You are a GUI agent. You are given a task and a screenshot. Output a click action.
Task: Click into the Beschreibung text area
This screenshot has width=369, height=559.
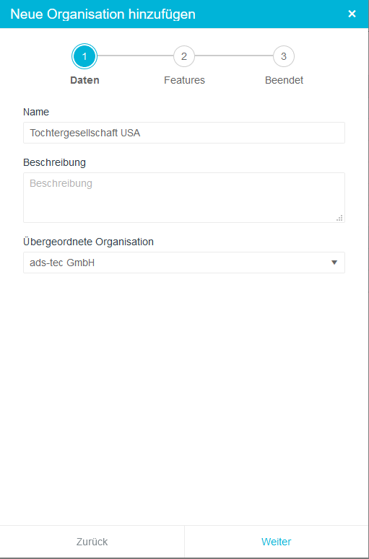pos(184,198)
